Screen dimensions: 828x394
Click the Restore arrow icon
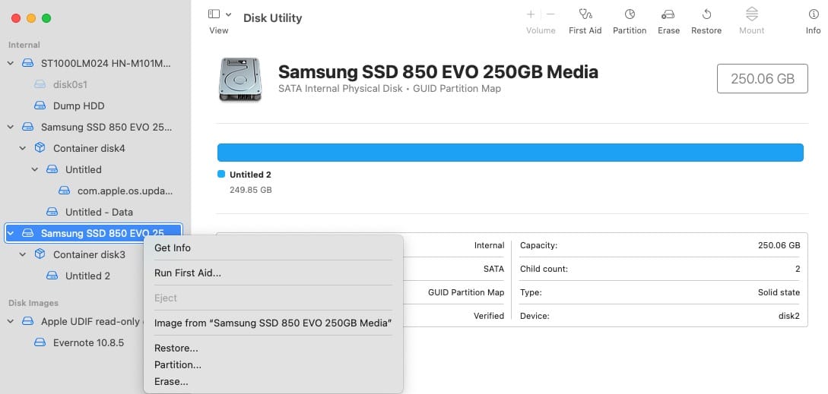pyautogui.click(x=706, y=14)
